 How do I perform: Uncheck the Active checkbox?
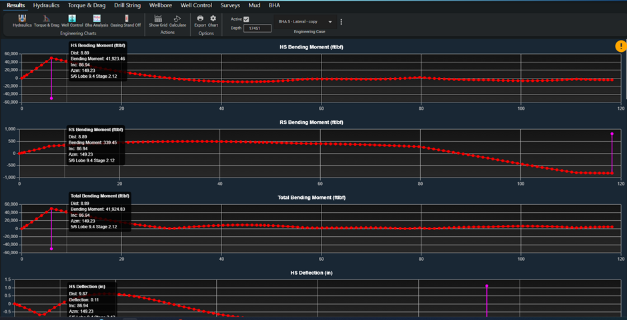(x=247, y=19)
